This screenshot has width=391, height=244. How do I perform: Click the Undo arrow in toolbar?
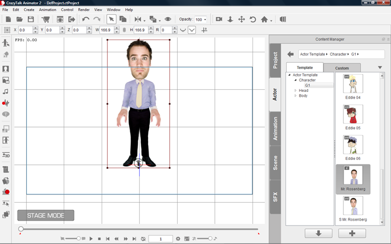(85, 19)
